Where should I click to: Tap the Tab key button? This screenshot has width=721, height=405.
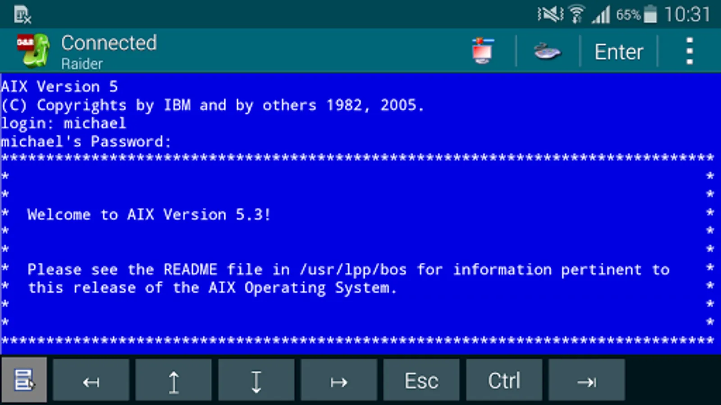click(587, 380)
